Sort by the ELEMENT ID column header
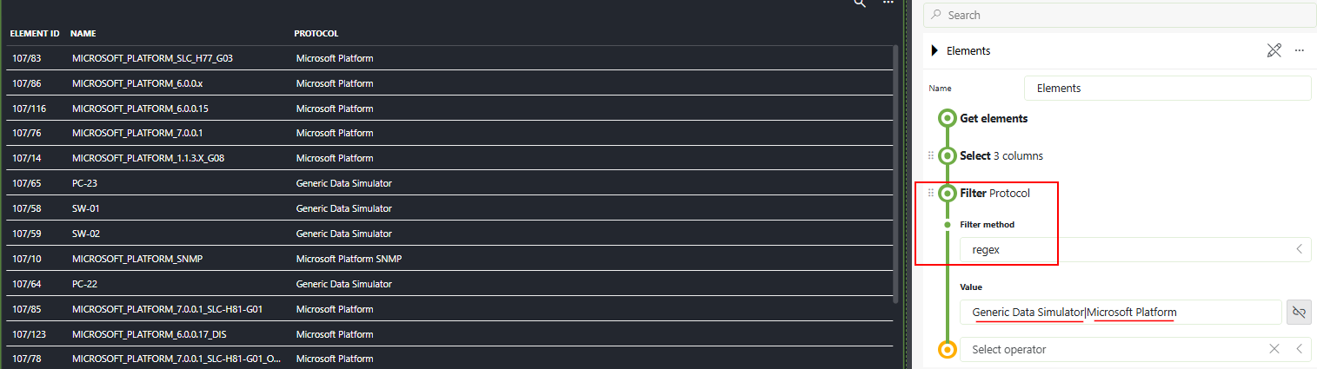 [35, 34]
